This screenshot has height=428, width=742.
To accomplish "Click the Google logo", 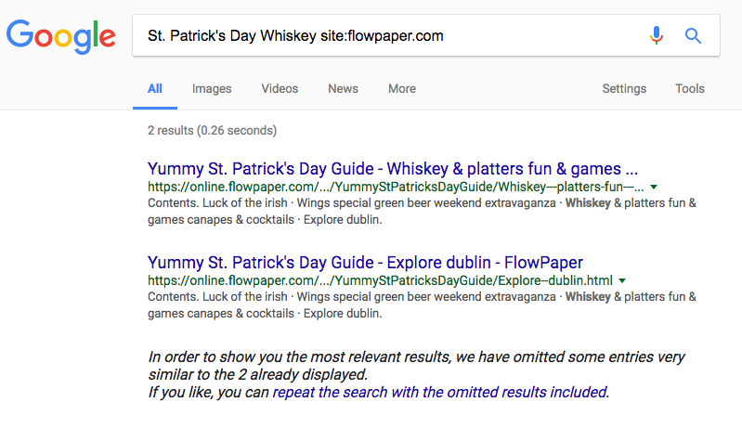I will pos(61,36).
